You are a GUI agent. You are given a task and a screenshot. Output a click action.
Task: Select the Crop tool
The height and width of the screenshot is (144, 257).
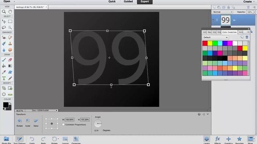pyautogui.click(x=4, y=88)
